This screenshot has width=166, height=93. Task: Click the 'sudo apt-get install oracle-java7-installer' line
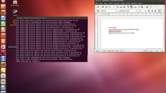click(x=122, y=33)
